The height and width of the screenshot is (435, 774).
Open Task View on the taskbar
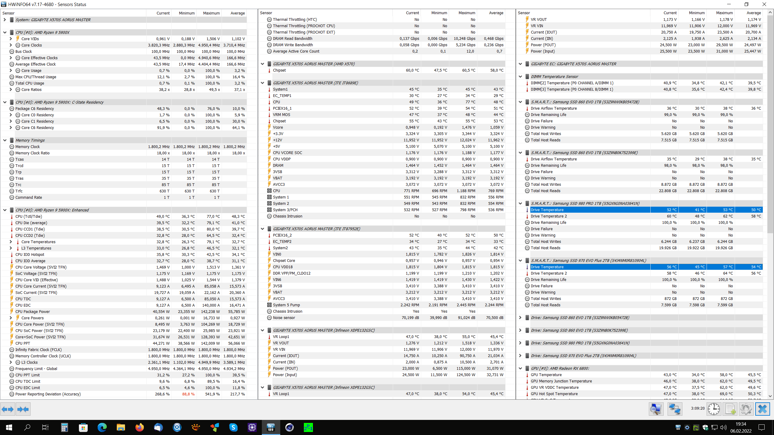pyautogui.click(x=45, y=427)
